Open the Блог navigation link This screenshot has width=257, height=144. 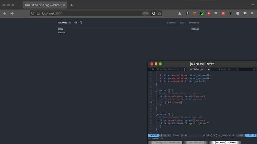click(x=182, y=22)
